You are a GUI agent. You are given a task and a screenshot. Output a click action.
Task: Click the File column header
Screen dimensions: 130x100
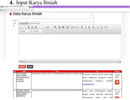(57, 71)
